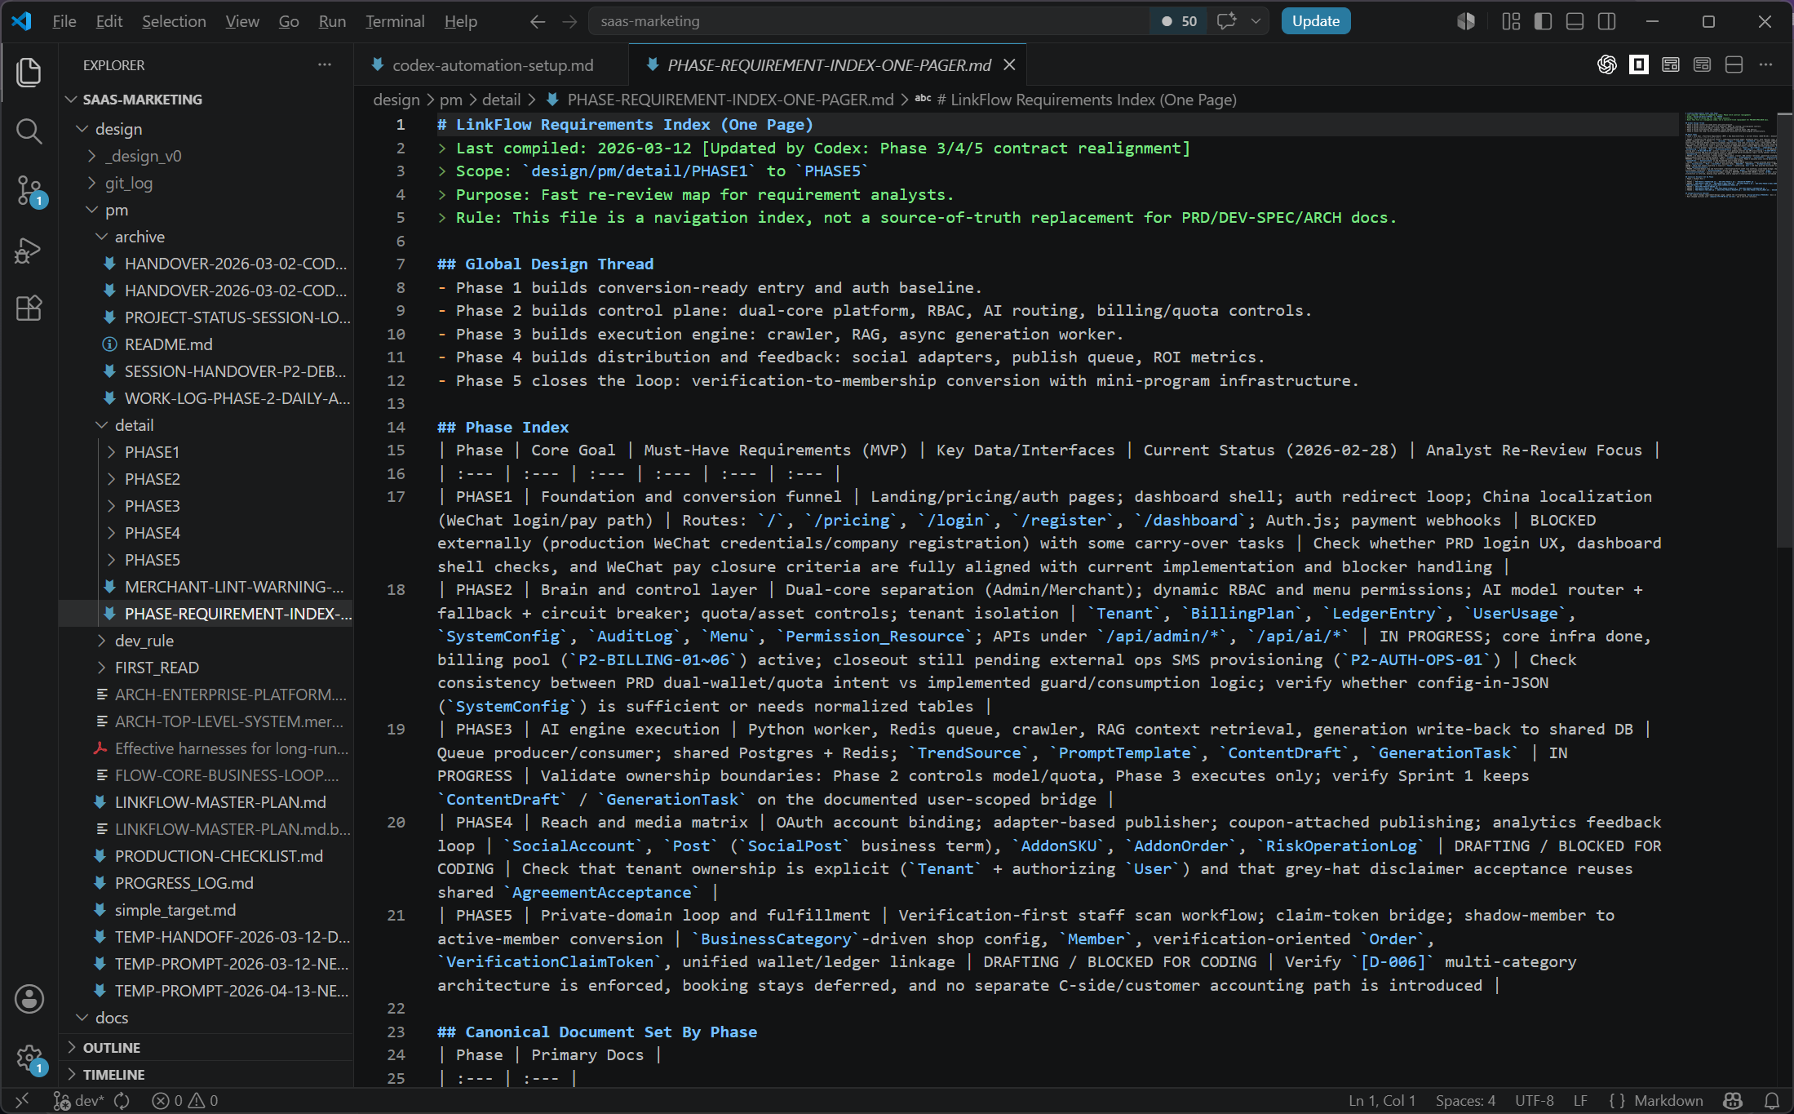Click the second preview layout icon
Image resolution: width=1794 pixels, height=1114 pixels.
tap(1702, 64)
